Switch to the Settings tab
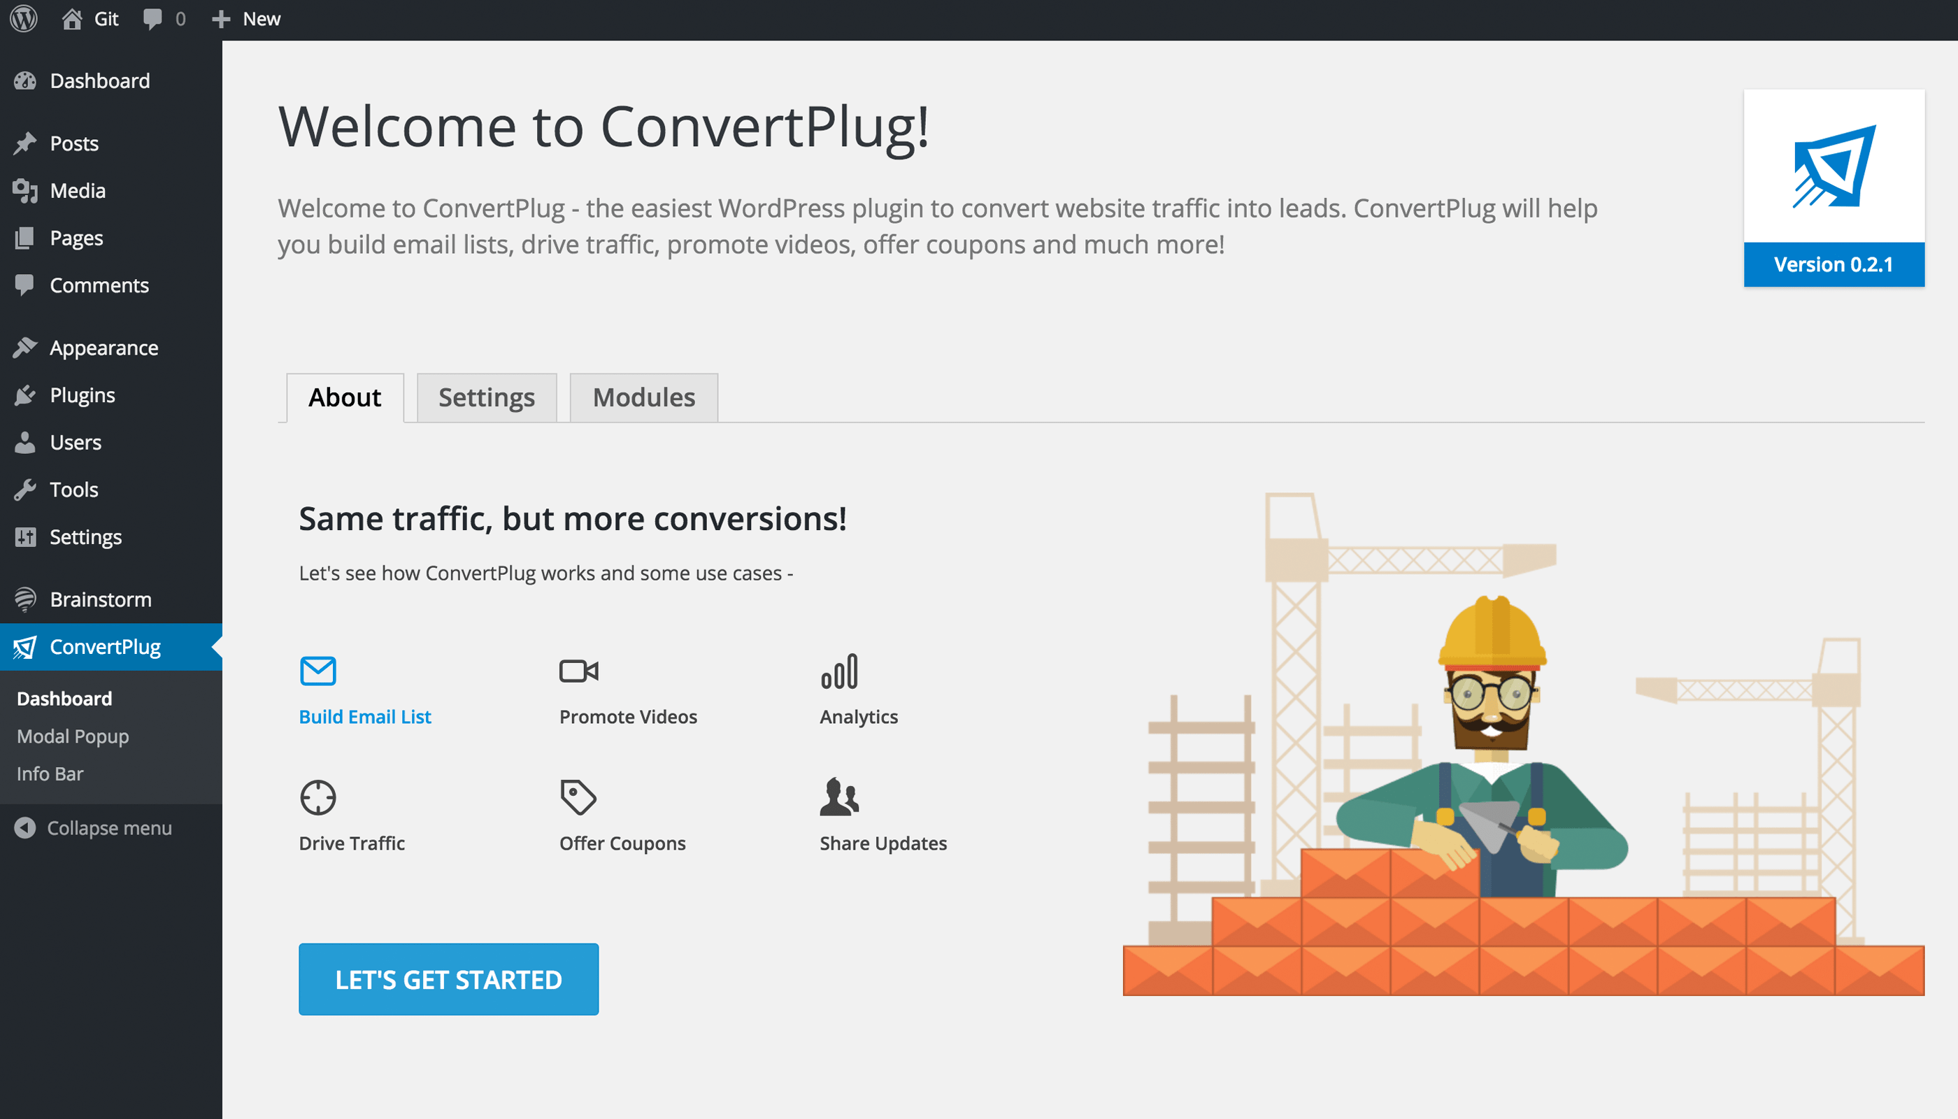Image resolution: width=1958 pixels, height=1119 pixels. (487, 397)
